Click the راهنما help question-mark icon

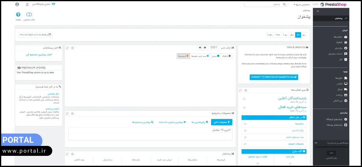point(18,14)
